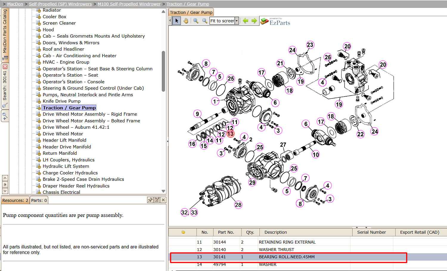Open MacDon breadcrumb link

click(x=15, y=4)
